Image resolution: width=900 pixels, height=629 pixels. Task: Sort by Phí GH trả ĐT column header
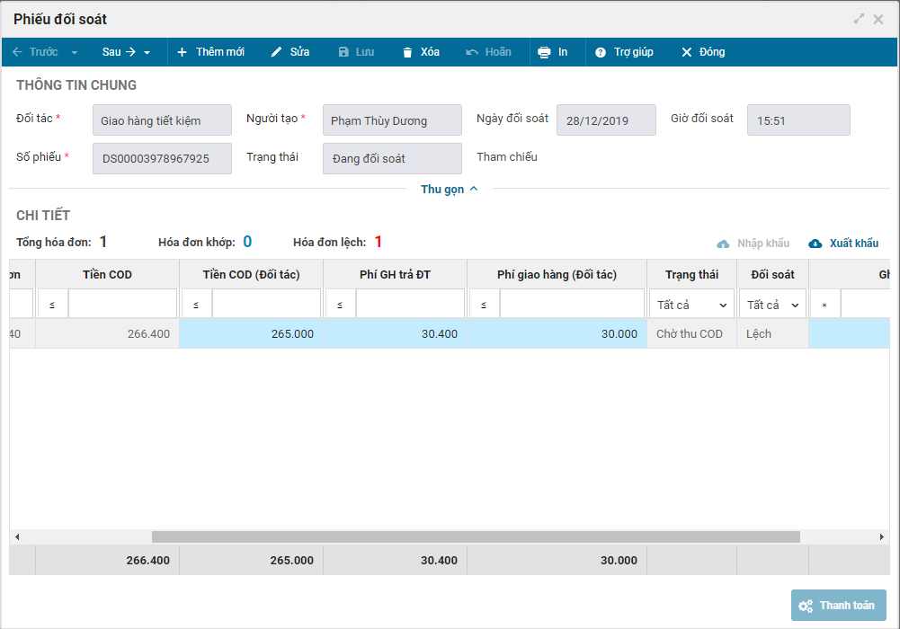[395, 275]
